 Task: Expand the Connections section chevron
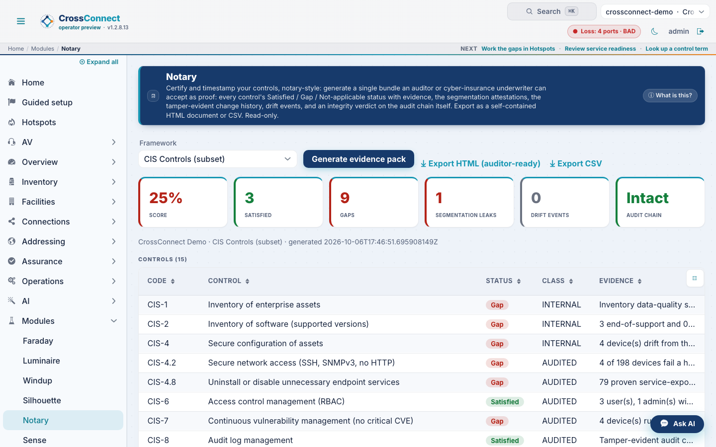pos(114,222)
